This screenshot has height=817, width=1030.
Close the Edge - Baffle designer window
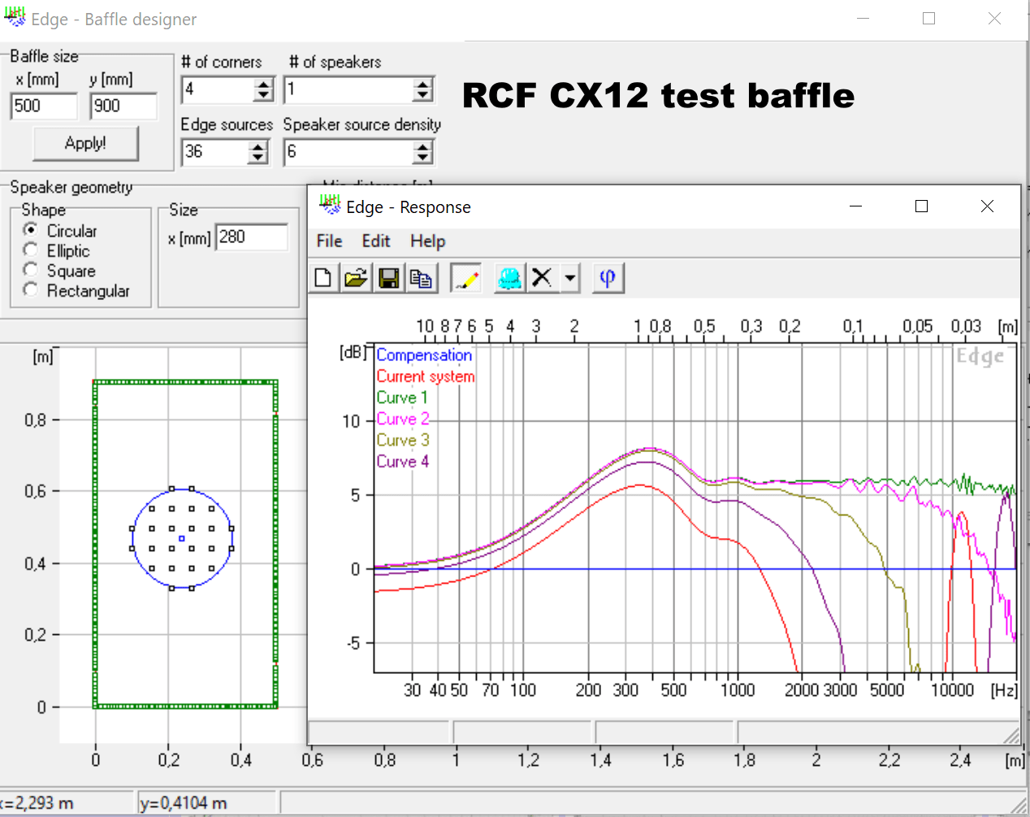click(x=994, y=18)
